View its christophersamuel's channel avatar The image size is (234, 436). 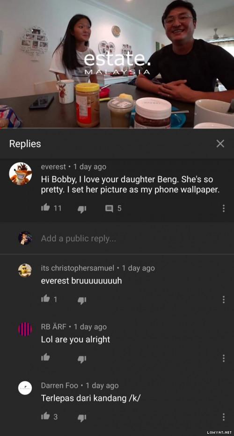[x=25, y=270]
